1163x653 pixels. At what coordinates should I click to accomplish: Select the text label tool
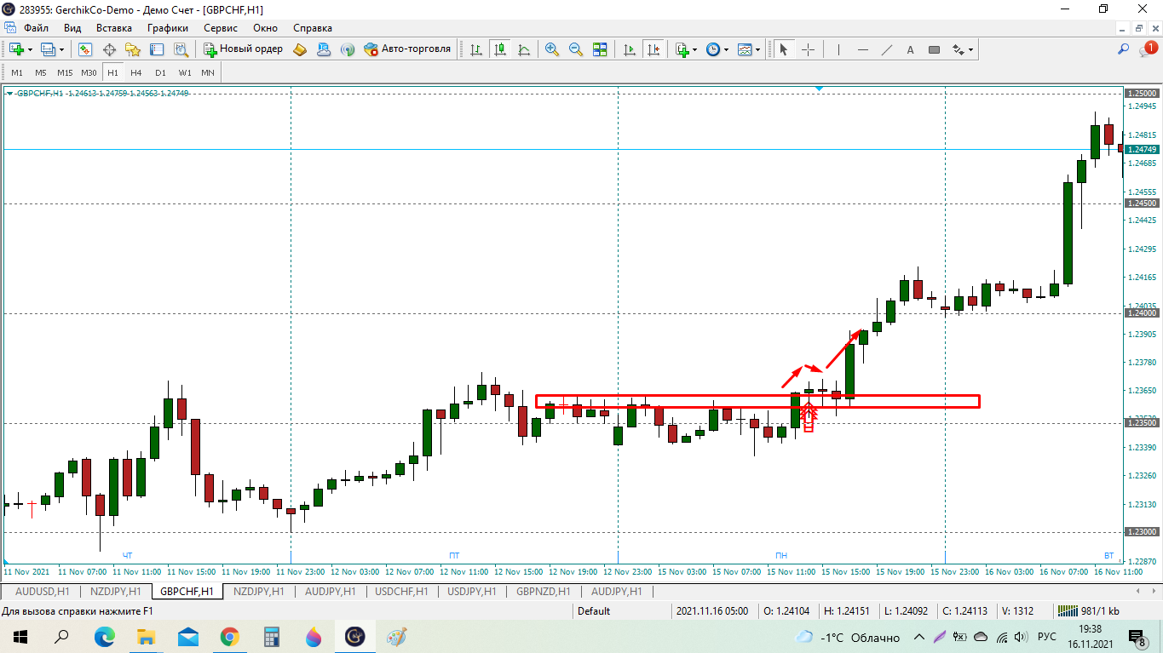pyautogui.click(x=910, y=49)
